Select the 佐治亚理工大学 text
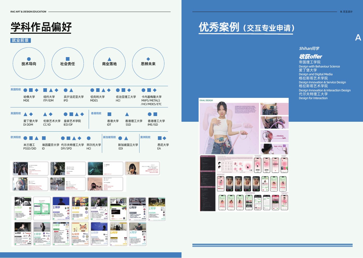363x258 pixels. (126, 97)
